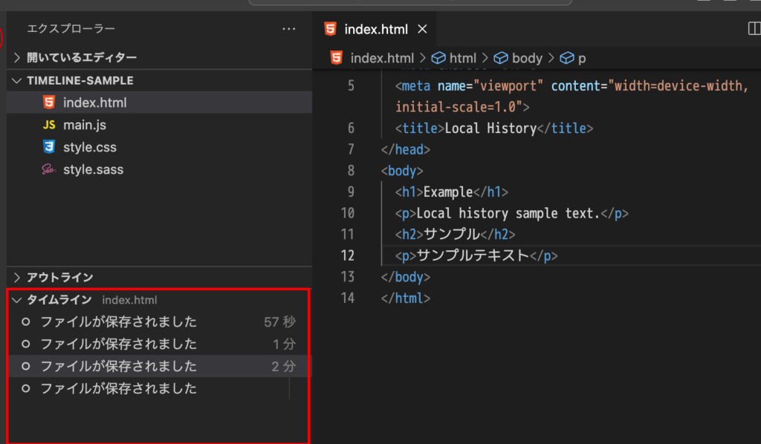The width and height of the screenshot is (761, 444).
Task: Open main.js from the file tree
Action: (x=84, y=125)
